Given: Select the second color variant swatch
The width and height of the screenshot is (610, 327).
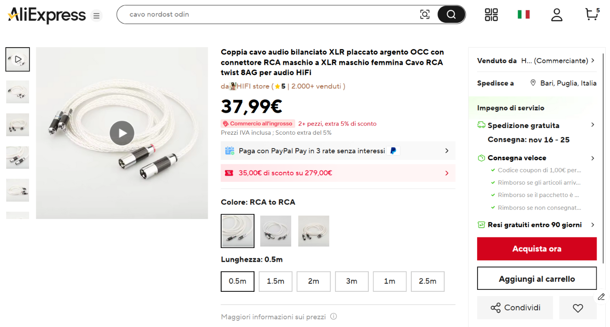Looking at the screenshot, I should point(276,231).
